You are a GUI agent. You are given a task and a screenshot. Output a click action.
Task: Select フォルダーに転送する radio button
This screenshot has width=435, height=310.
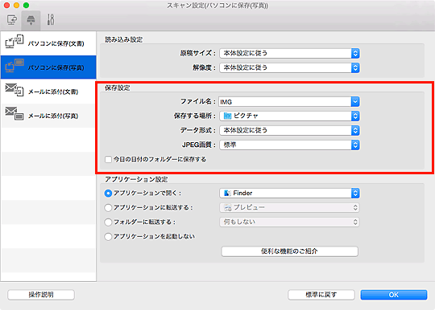108,222
